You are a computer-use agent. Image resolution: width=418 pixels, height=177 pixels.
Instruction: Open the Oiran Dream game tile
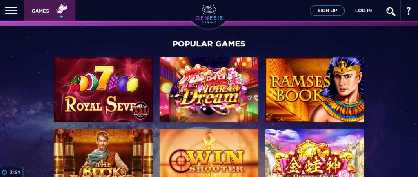point(209,90)
